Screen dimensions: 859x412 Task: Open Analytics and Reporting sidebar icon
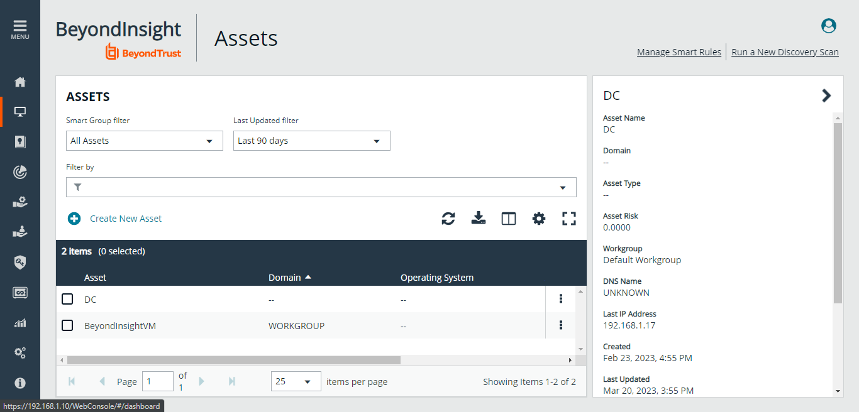click(19, 323)
